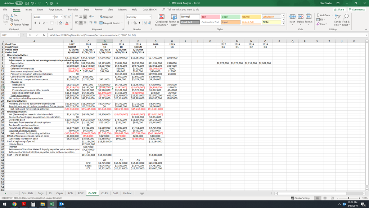Image resolution: width=369 pixels, height=208 pixels.
Task: Click the AutoSum button
Action: click(323, 15)
